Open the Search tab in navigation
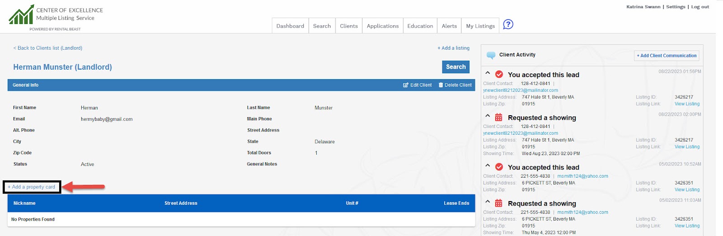 click(322, 26)
